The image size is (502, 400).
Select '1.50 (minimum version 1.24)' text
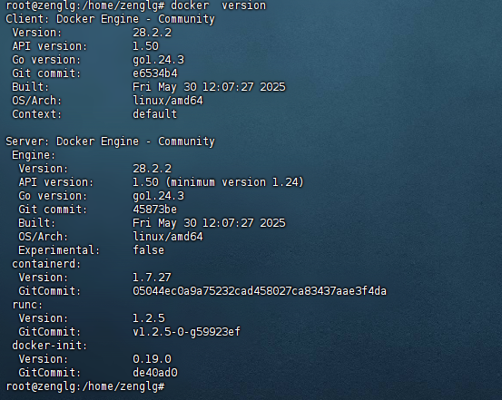pos(218,182)
